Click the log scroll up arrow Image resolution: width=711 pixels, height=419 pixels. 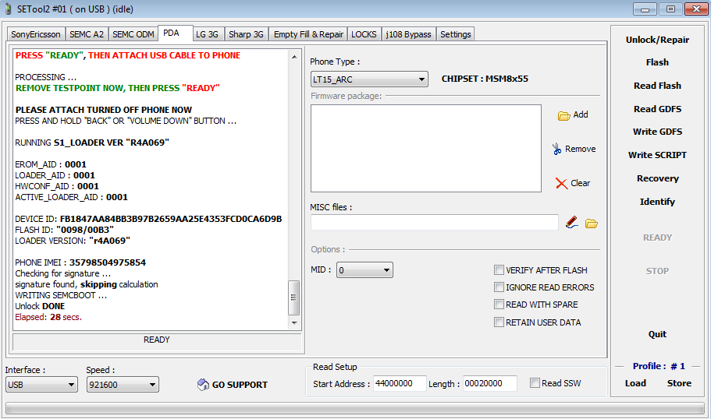coord(294,57)
